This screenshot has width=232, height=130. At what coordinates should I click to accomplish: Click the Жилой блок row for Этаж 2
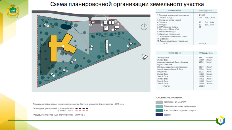point(186,74)
